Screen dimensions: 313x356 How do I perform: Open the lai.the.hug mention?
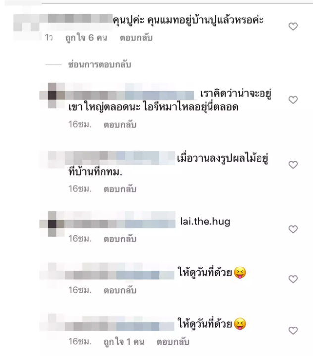coord(205,222)
